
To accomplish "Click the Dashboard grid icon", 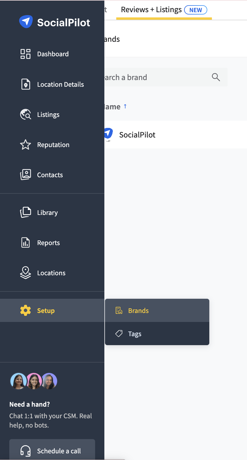I will pos(26,54).
